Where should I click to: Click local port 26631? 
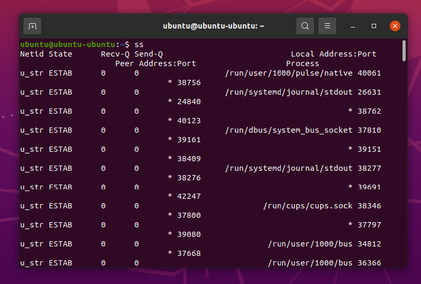[x=369, y=92]
